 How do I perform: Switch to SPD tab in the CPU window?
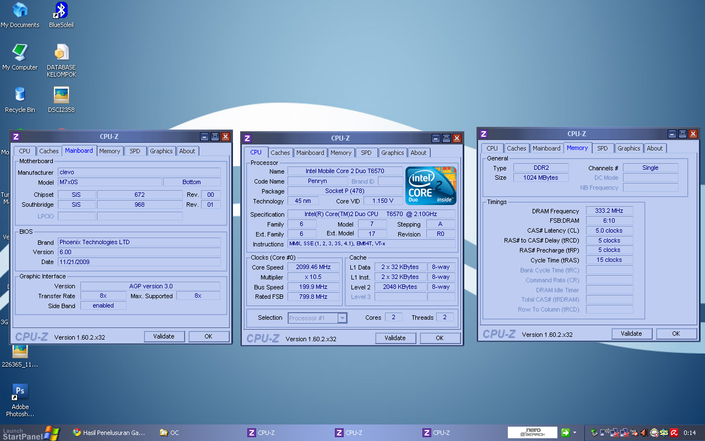click(x=366, y=153)
